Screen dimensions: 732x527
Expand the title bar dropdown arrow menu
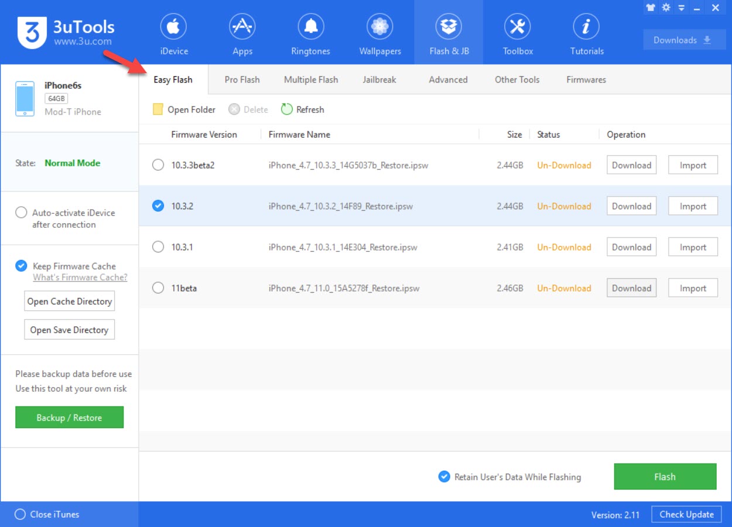(681, 8)
